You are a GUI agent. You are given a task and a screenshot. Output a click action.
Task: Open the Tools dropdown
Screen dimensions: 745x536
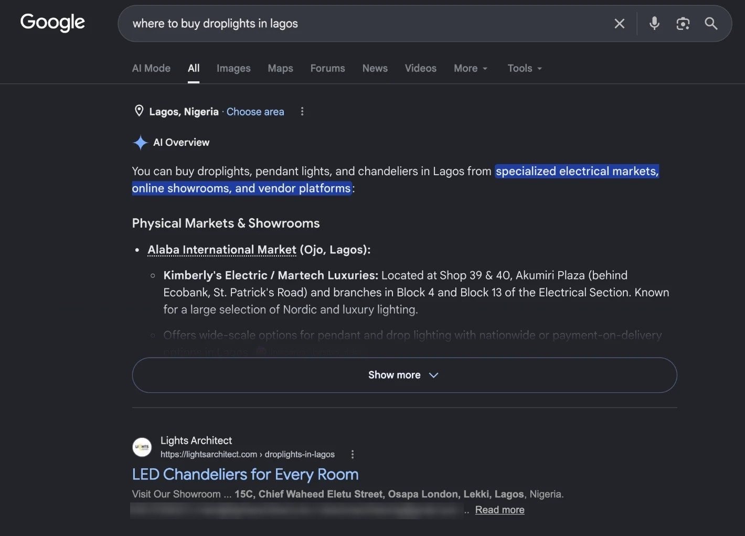525,68
